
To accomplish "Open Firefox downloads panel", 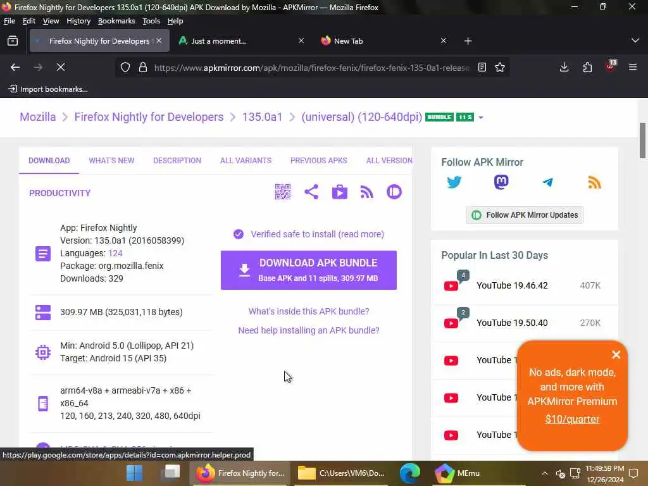I will [x=564, y=67].
